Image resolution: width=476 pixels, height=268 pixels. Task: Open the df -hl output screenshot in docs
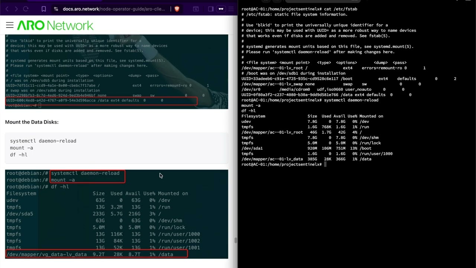116,214
